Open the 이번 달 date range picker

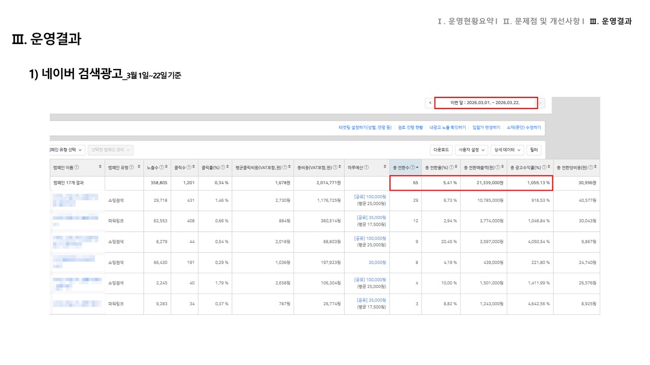point(485,103)
